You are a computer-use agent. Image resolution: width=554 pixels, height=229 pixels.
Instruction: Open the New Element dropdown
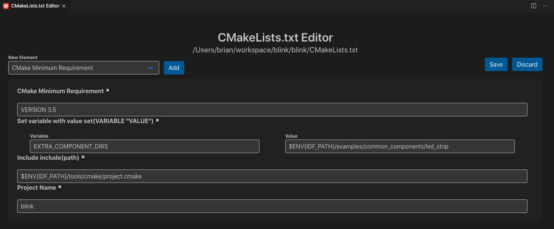tap(83, 68)
